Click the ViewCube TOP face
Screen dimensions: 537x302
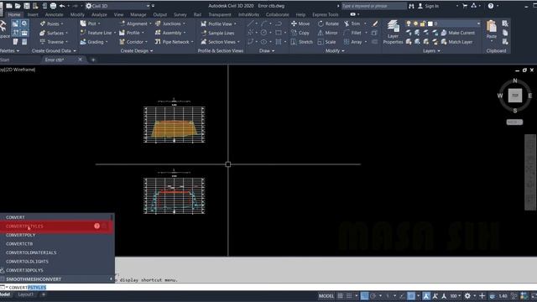pos(514,96)
